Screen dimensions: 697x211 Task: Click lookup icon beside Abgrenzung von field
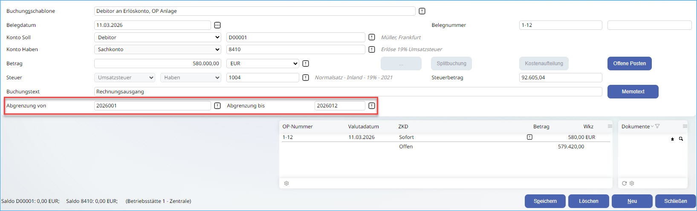point(217,106)
